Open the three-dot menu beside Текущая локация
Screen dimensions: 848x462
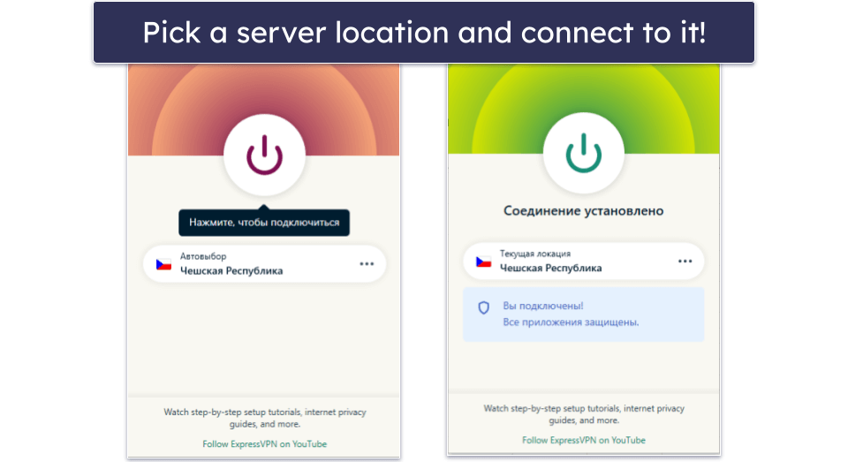[x=685, y=261]
